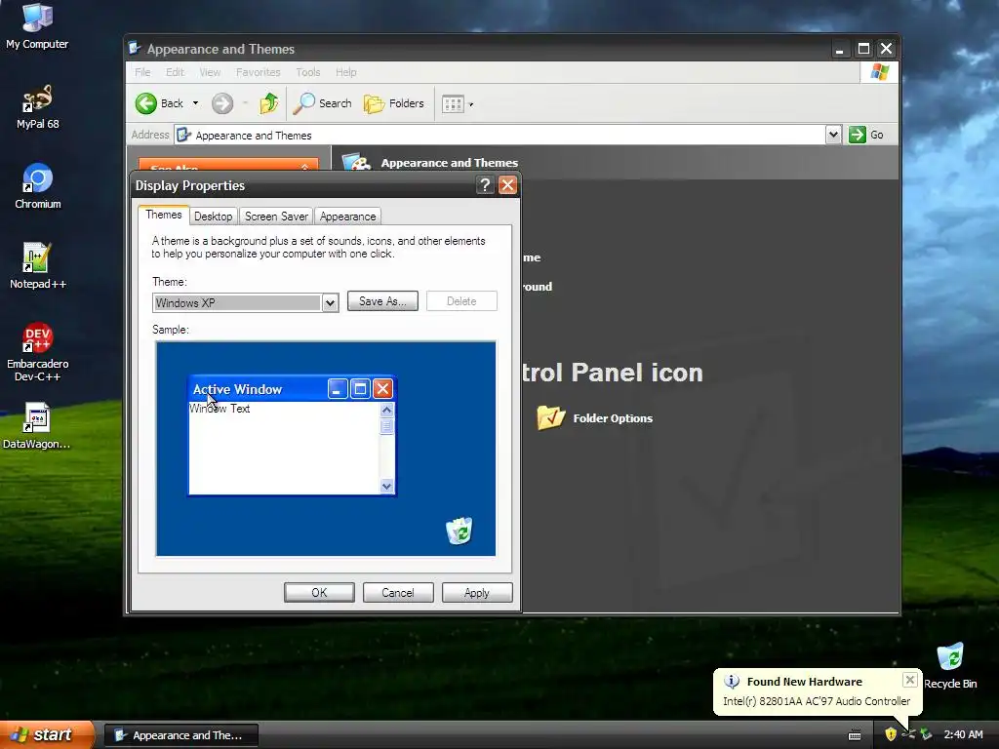The image size is (999, 749).
Task: Click the Cancel button
Action: tap(398, 592)
